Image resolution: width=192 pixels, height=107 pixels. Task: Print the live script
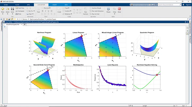point(18,14)
